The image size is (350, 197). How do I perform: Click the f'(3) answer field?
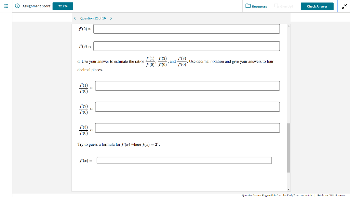pyautogui.click(x=187, y=46)
